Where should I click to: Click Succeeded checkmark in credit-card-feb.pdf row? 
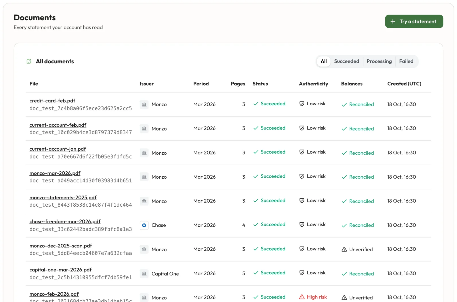pyautogui.click(x=256, y=104)
